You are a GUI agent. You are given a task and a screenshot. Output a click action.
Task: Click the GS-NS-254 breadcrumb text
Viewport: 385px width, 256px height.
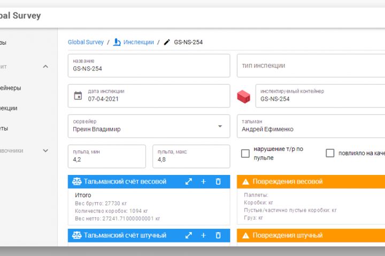tap(188, 42)
